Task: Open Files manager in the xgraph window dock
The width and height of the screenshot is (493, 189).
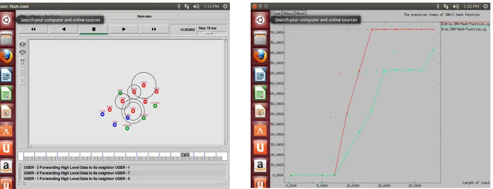Action: click(260, 38)
